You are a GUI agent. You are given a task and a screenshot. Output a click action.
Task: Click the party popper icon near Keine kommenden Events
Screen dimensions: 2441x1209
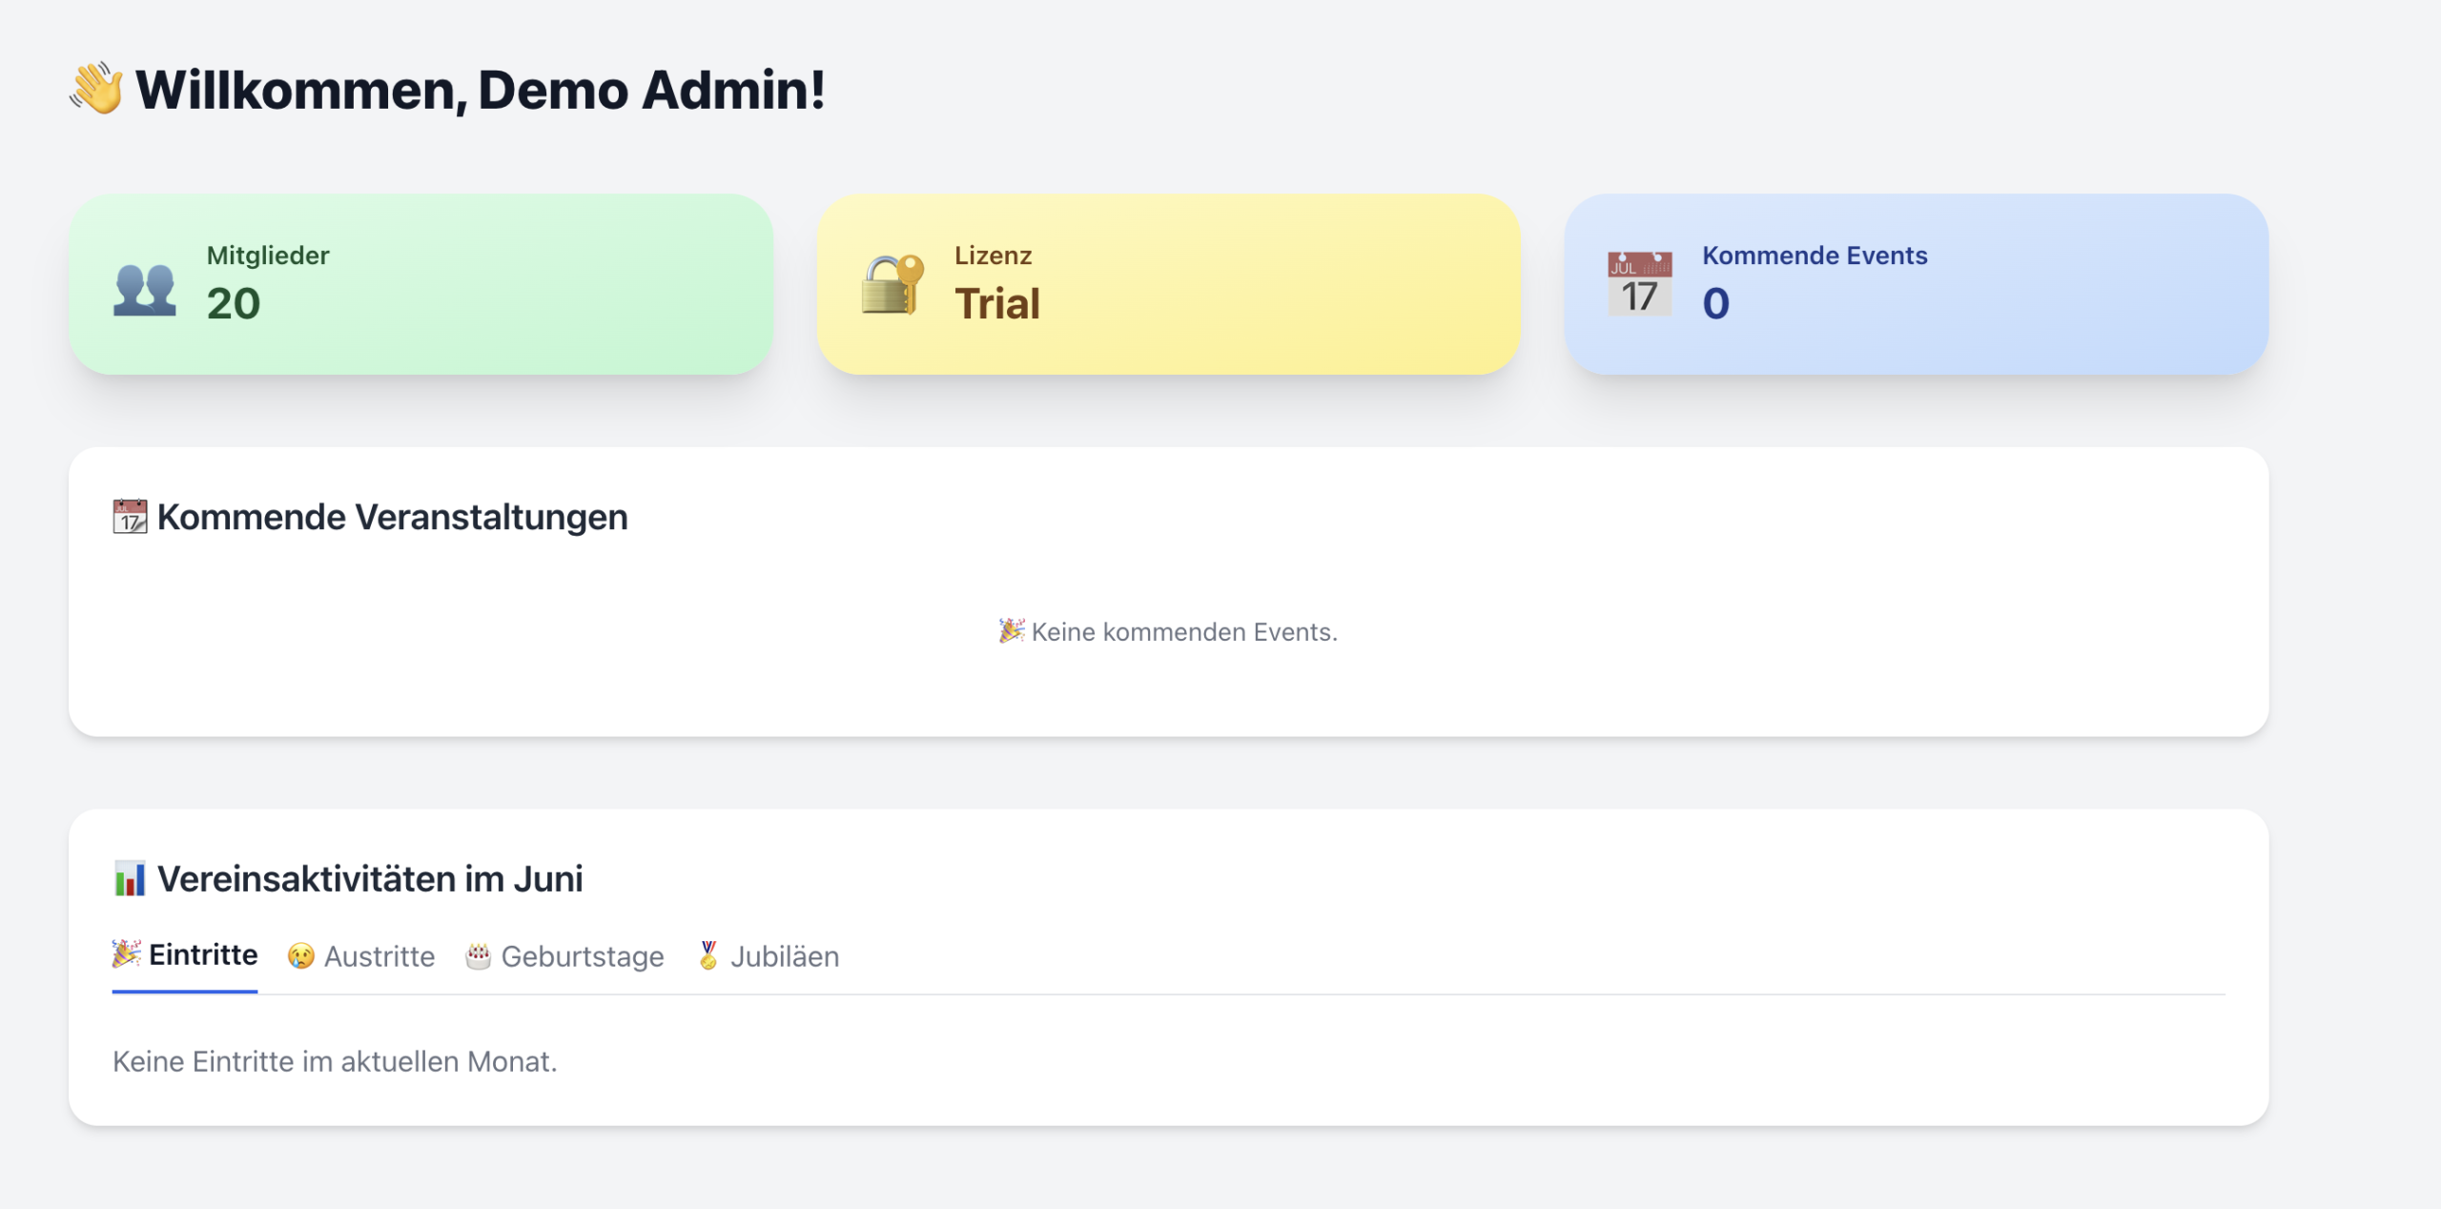pyautogui.click(x=1011, y=631)
